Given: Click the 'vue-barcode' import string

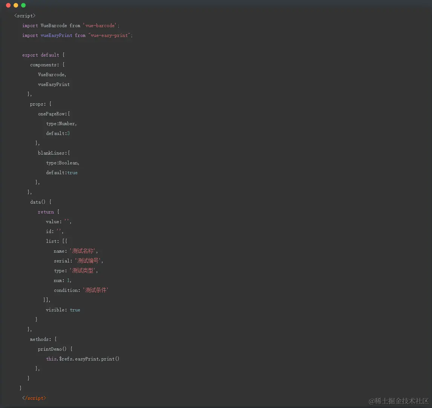Looking at the screenshot, I should click(x=100, y=26).
